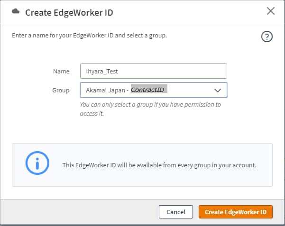Click the Akamai Japan text in Group
285x226 pixels.
tap(105, 90)
